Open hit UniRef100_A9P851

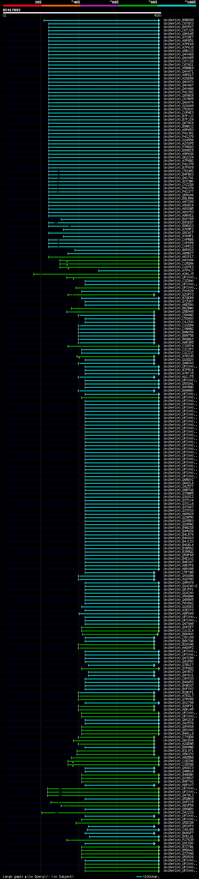178,41
